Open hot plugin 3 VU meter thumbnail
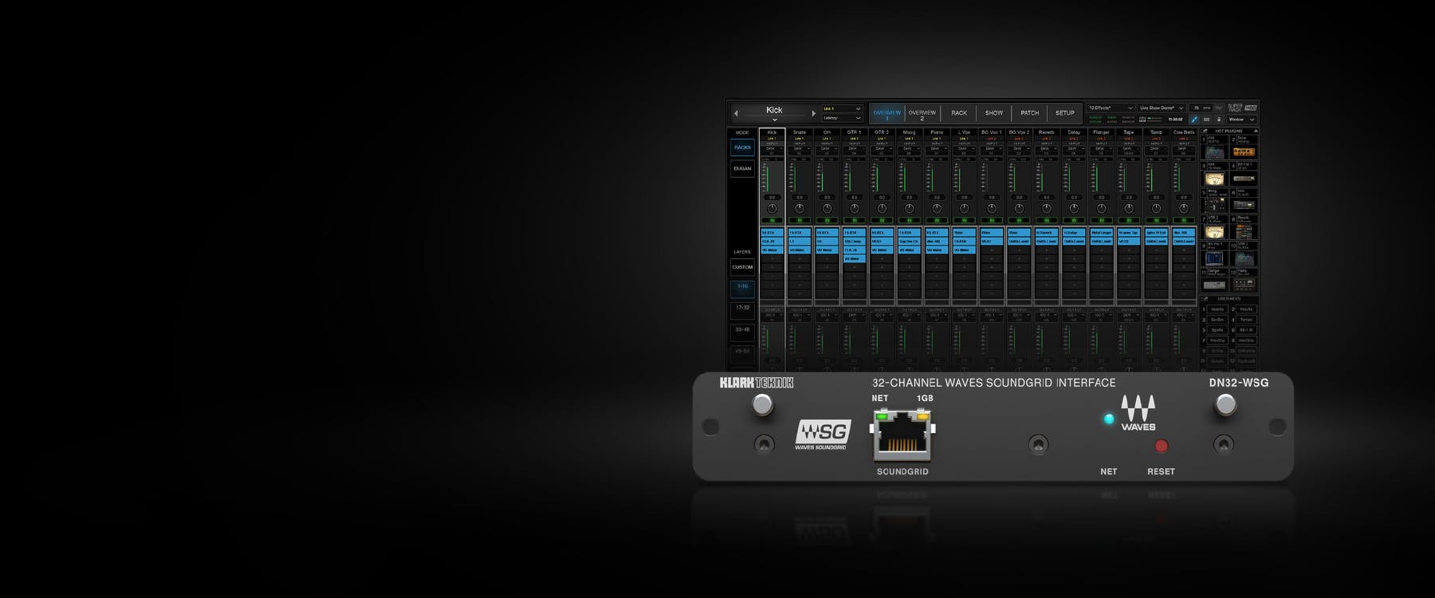This screenshot has width=1435, height=598. click(1214, 179)
